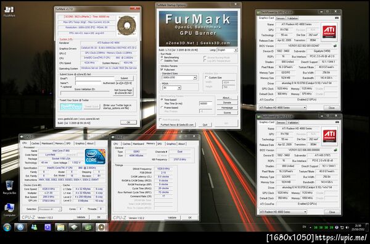370x244 pixels.
Task: Switch to Mainboard tab in left CPU-Z
Action: [47, 143]
